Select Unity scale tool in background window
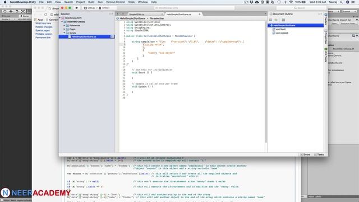This screenshot has width=359, height=202. tap(22, 11)
